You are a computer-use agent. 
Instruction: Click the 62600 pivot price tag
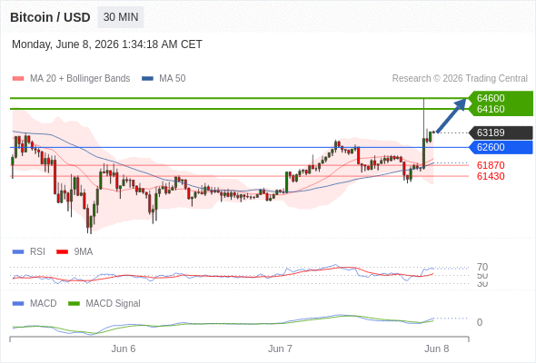501,147
